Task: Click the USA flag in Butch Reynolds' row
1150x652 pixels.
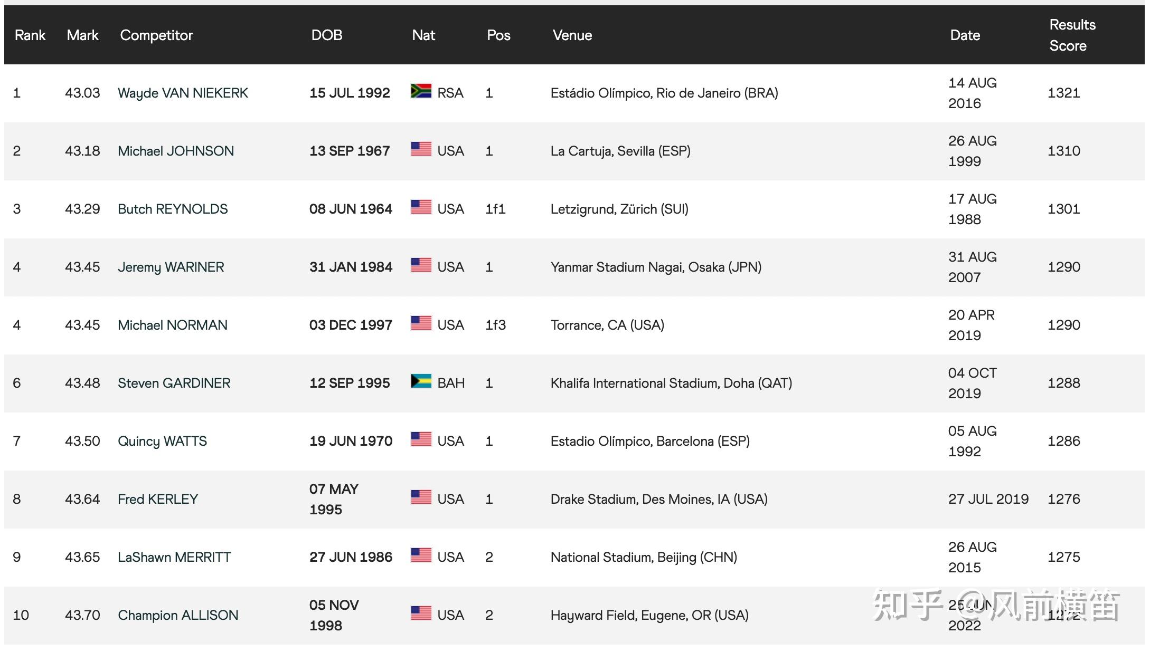Action: 421,207
